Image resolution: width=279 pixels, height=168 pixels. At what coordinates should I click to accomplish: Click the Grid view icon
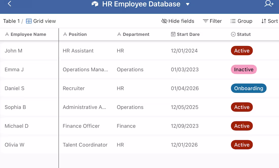(x=28, y=21)
